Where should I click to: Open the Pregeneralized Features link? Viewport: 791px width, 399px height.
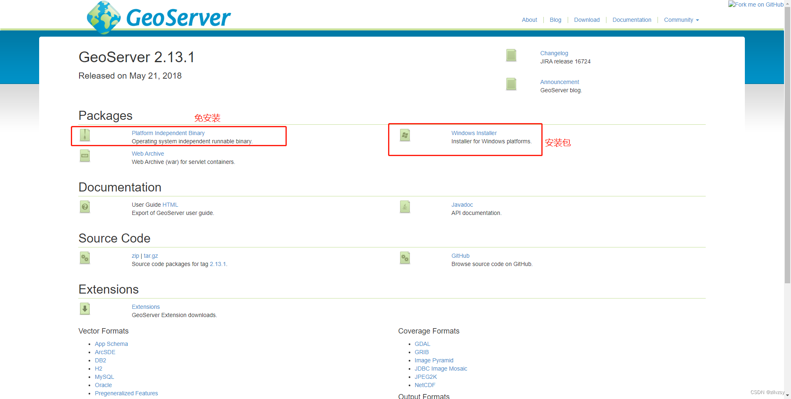tap(126, 393)
